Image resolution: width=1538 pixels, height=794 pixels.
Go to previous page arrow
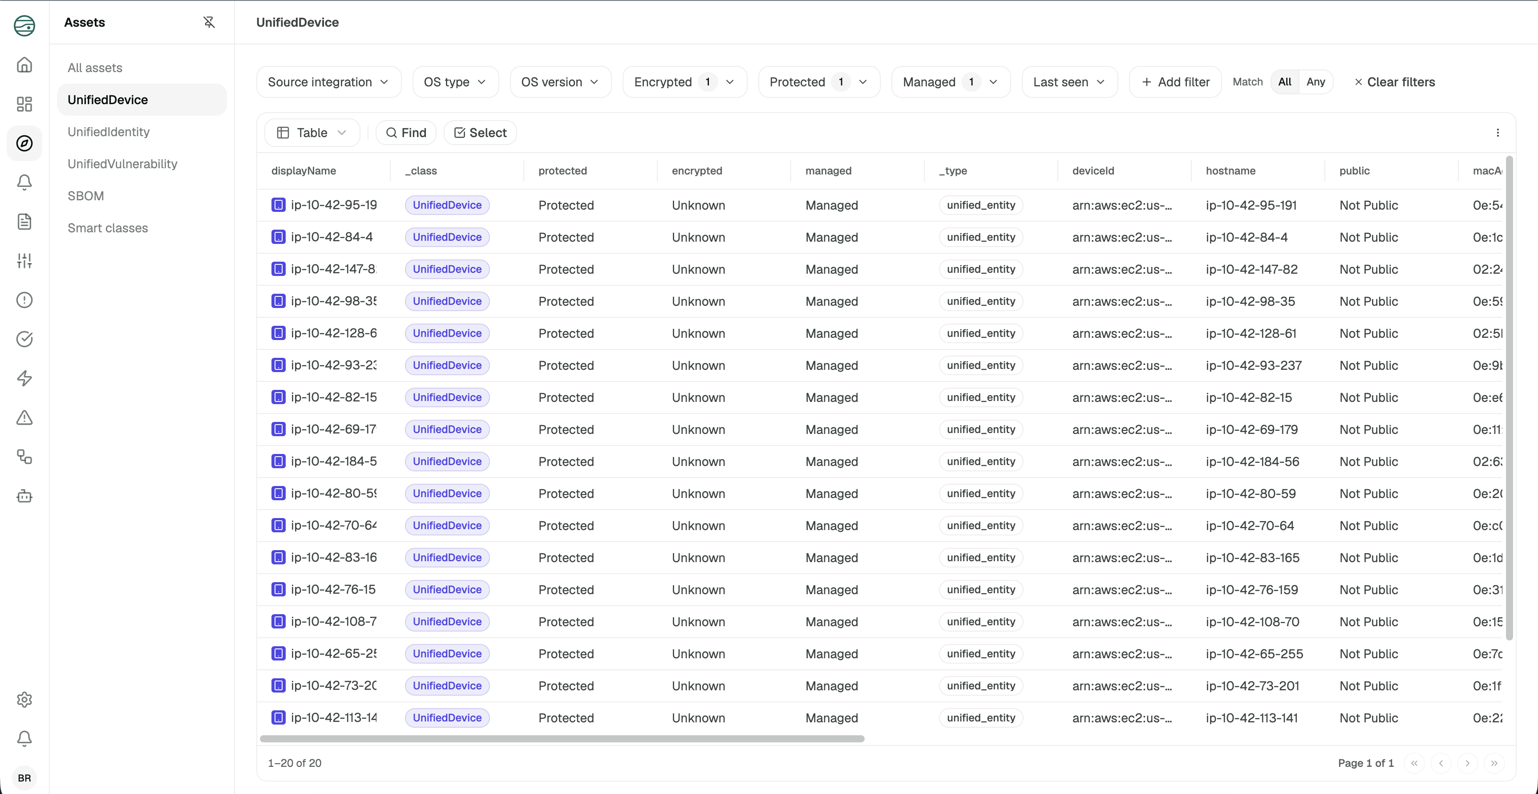click(x=1441, y=763)
